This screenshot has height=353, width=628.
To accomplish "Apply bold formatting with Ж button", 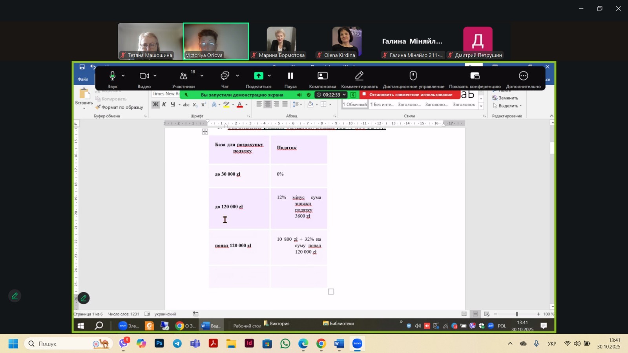I will 156,104.
